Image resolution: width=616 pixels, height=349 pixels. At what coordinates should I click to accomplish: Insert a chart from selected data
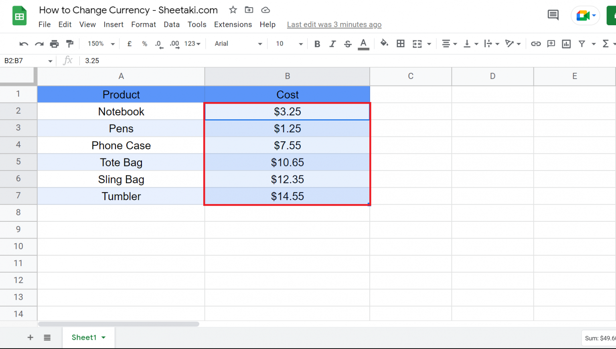[566, 44]
